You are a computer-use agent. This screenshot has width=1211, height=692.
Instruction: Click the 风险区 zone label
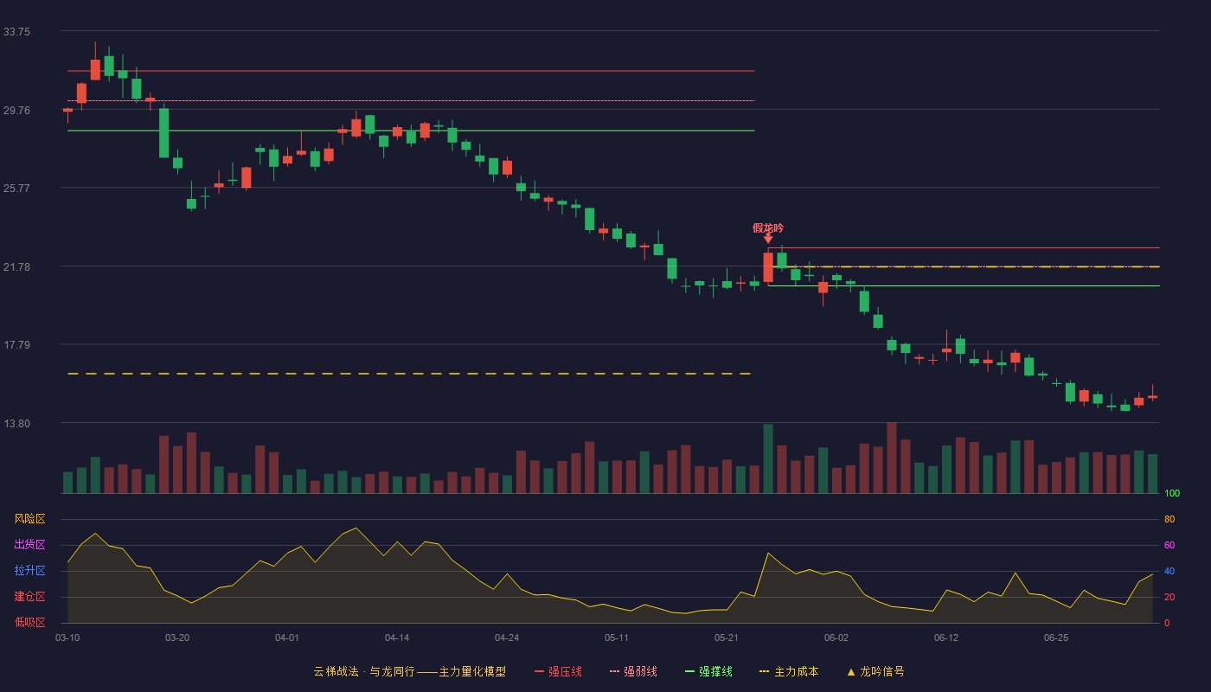[x=29, y=519]
